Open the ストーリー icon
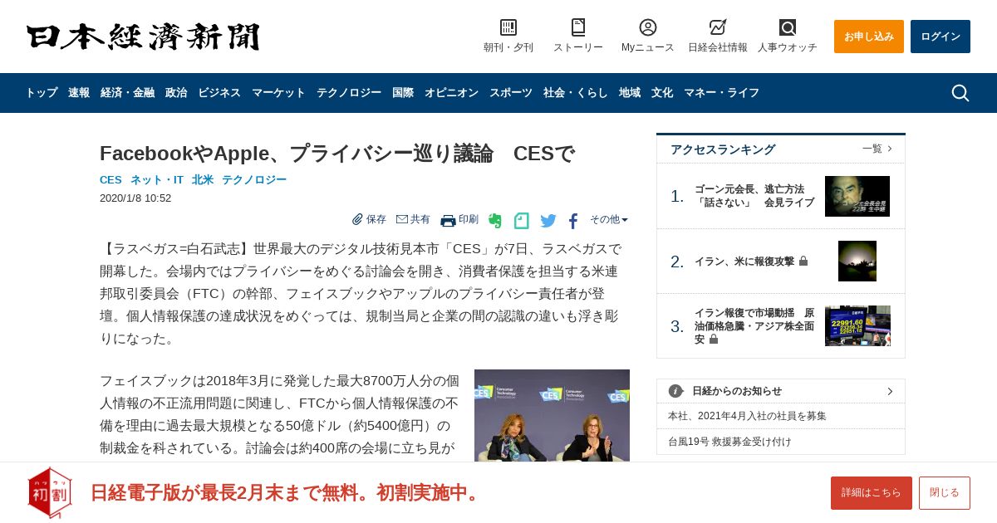The image size is (997, 523). [x=578, y=27]
